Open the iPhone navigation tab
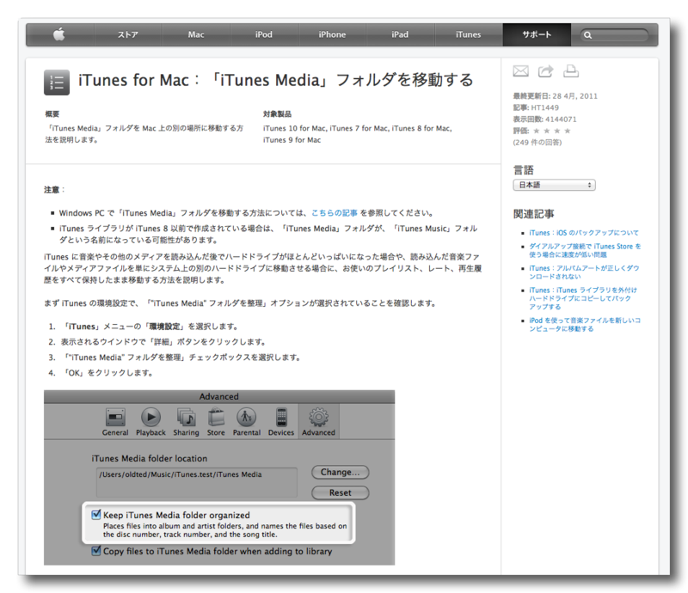The height and width of the screenshot is (593, 688). coord(332,34)
